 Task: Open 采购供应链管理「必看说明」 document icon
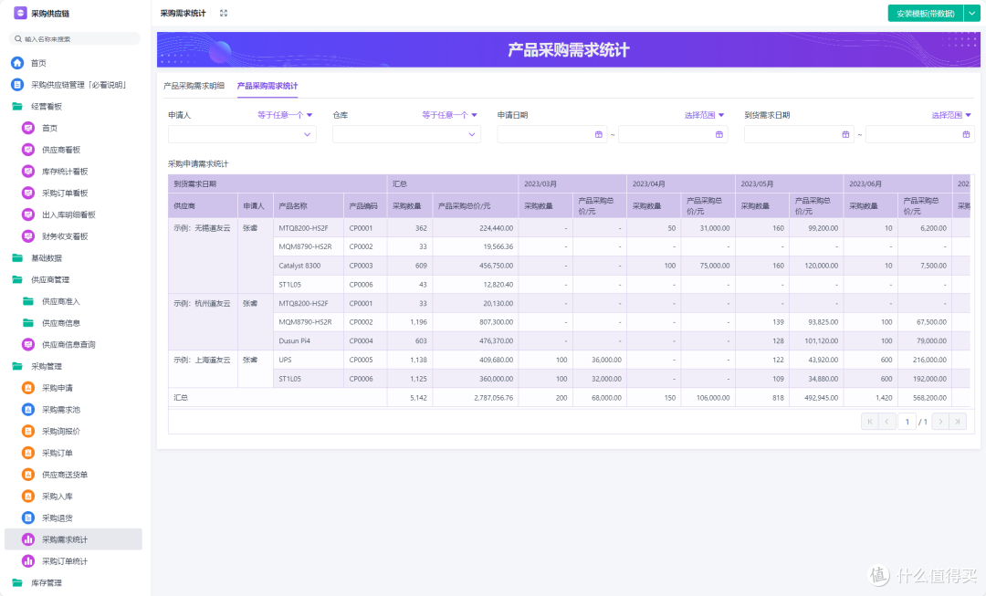(17, 85)
